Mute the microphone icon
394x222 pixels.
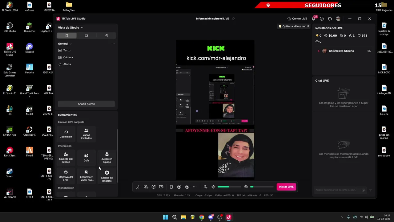coord(246,187)
